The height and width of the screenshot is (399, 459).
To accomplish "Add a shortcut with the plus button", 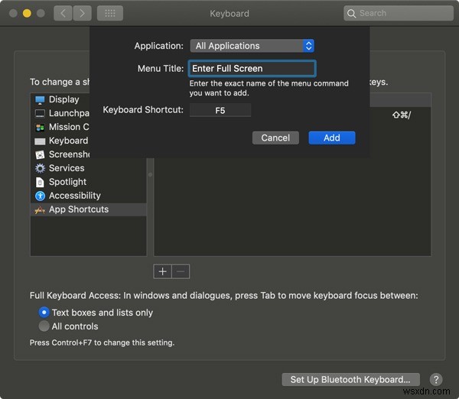I will pos(163,271).
